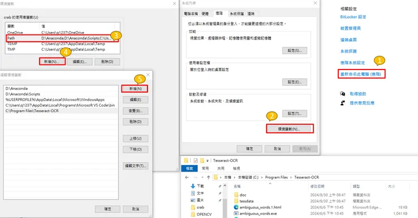Switch to 遠端 tab in System Properties

pyautogui.click(x=251, y=14)
